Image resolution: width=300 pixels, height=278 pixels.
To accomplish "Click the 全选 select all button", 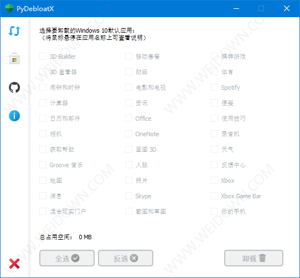I will (67, 258).
